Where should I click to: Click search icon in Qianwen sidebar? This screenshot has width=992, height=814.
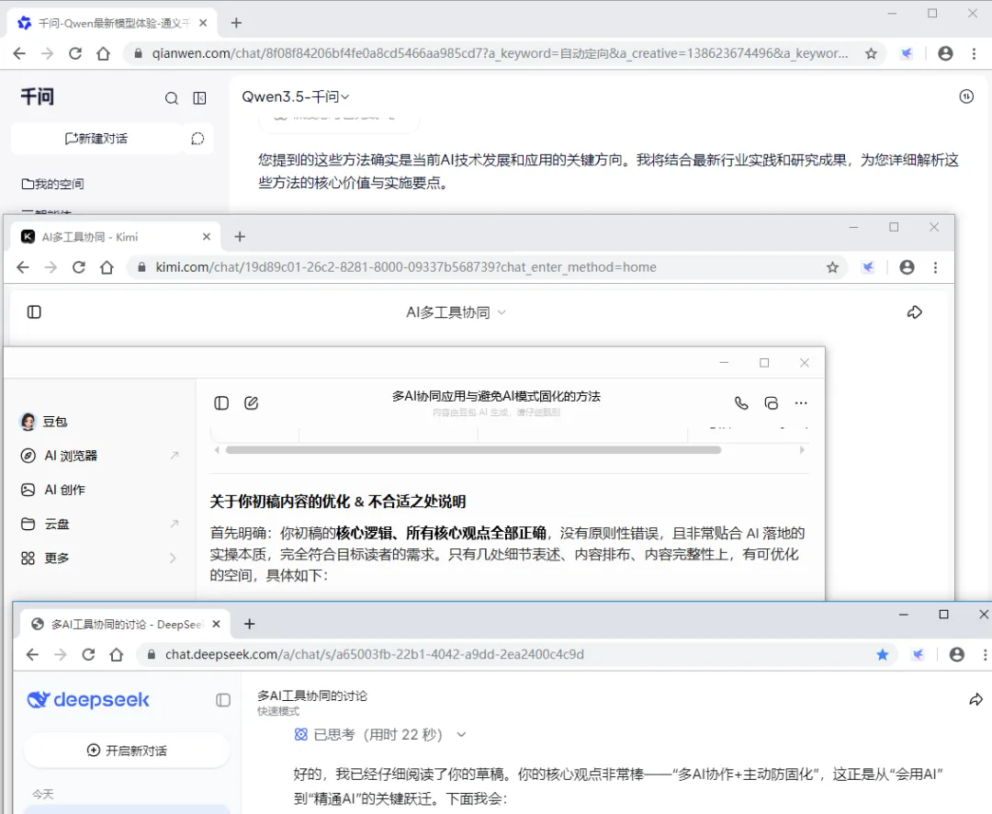pyautogui.click(x=172, y=98)
